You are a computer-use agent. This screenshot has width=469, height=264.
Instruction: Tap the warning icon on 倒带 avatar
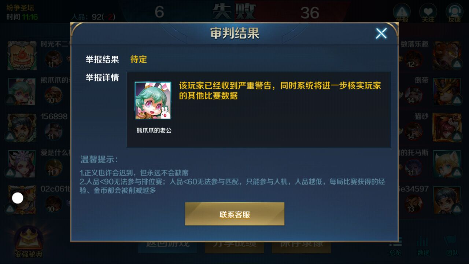(x=457, y=100)
